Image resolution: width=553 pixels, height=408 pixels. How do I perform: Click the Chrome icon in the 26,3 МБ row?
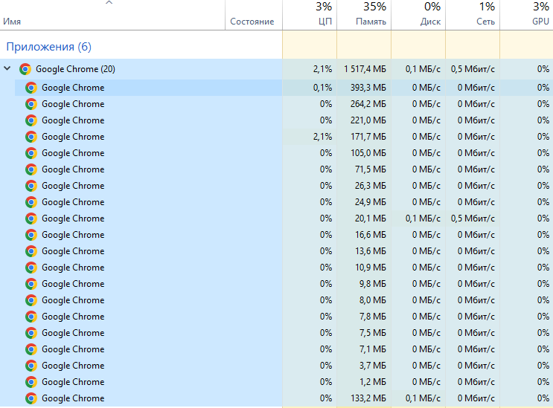pos(31,186)
